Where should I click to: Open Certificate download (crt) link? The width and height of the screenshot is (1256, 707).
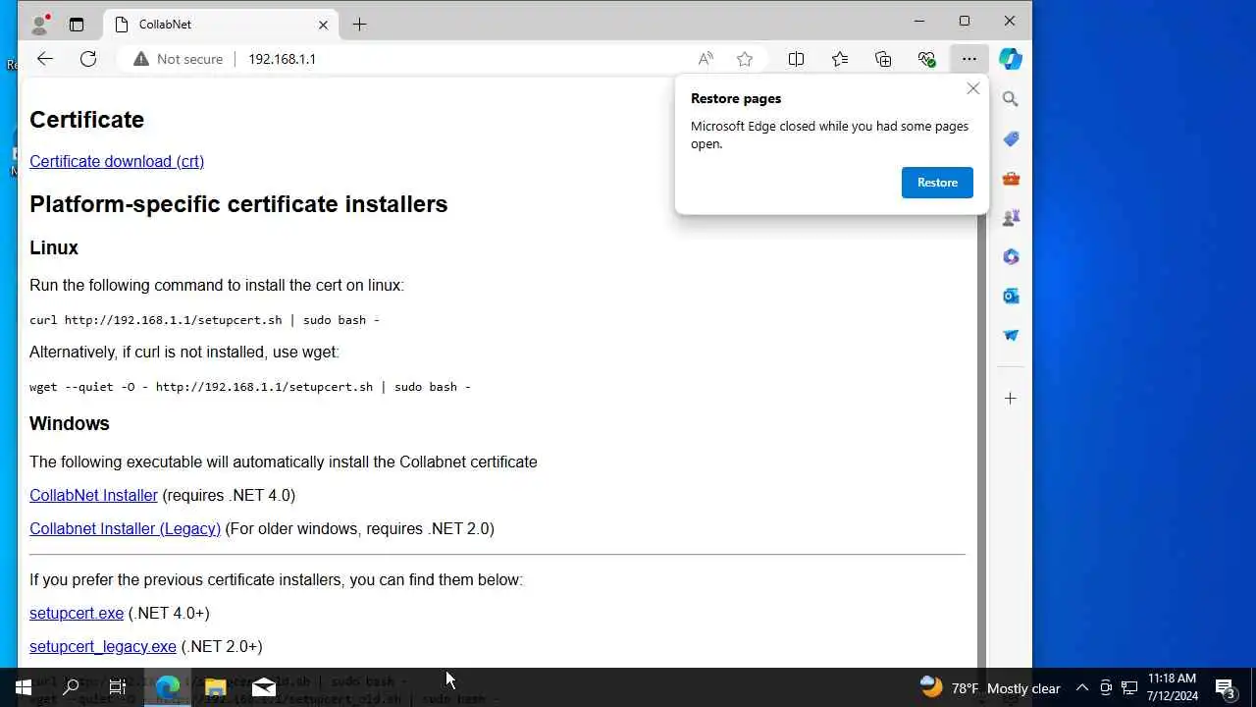coord(117,161)
